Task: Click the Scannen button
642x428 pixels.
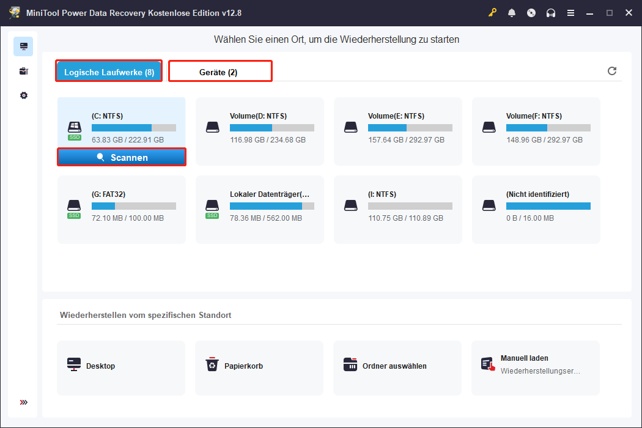Action: click(122, 157)
